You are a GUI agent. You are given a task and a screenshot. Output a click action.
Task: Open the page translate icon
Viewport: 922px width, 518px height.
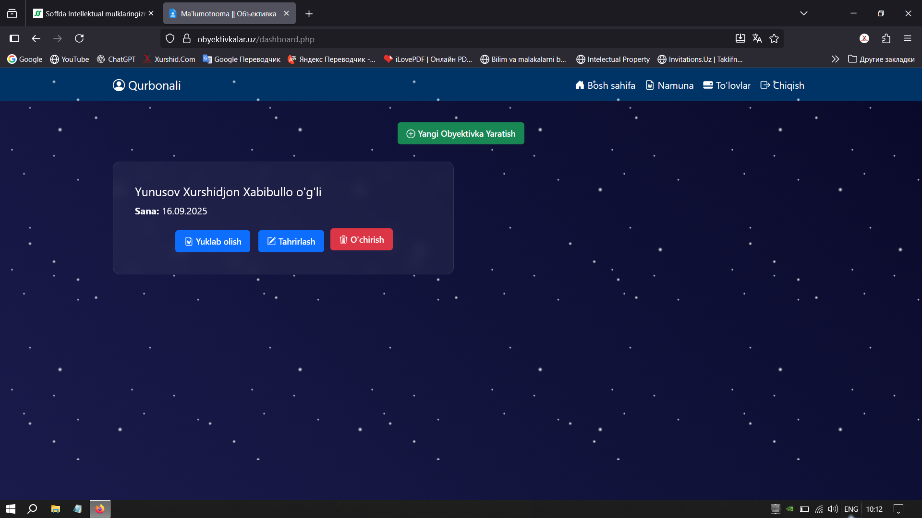(x=757, y=38)
